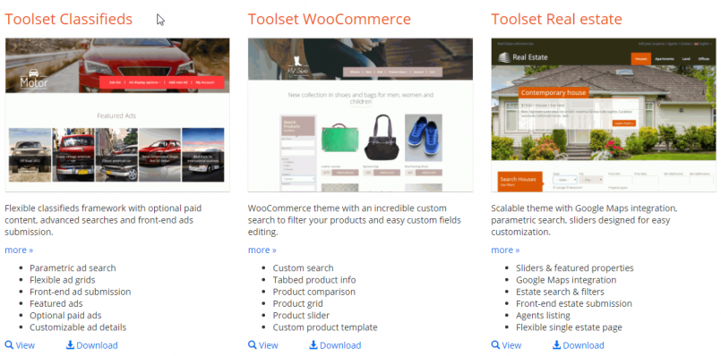Click 'Ads list' in the Motor preview menu
The width and height of the screenshot is (721, 356).
pyautogui.click(x=115, y=82)
